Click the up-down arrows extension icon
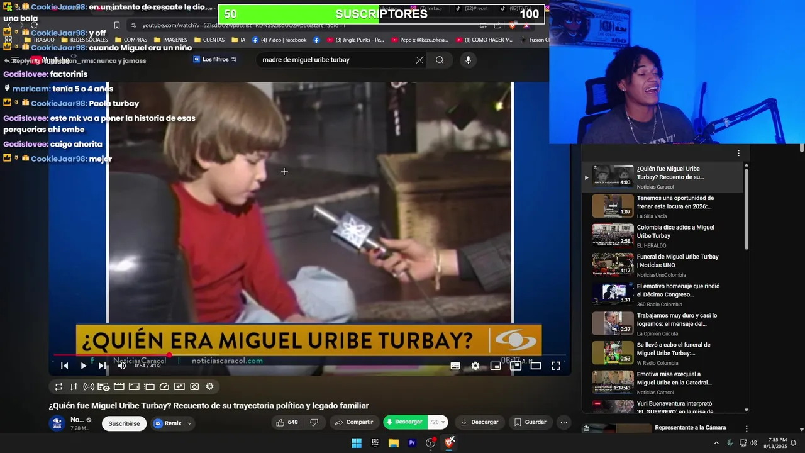The height and width of the screenshot is (453, 805). 74,386
